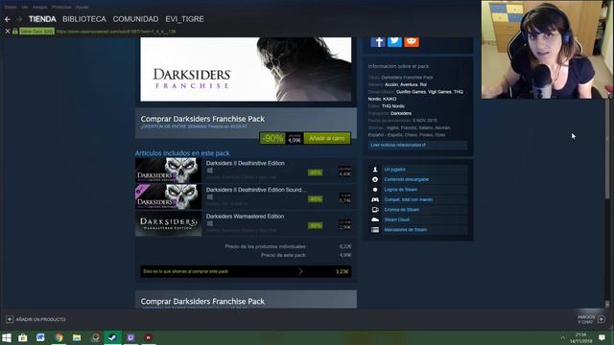Viewport: 614px width, 345px height.
Task: Open Darksiders Warmastered Edition title
Action: pos(245,217)
